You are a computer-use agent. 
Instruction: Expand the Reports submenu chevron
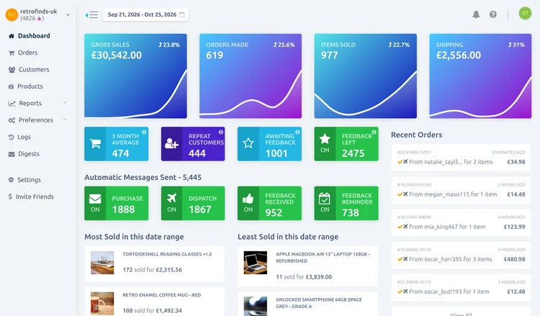(65, 103)
